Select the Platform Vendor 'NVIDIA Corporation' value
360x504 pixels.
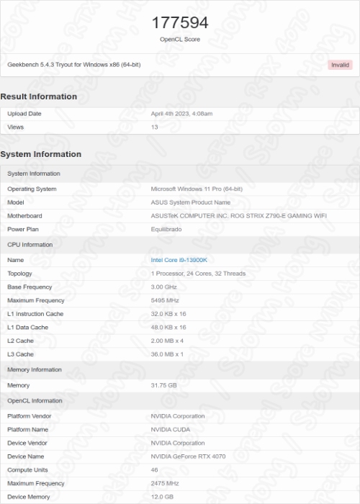point(178,416)
